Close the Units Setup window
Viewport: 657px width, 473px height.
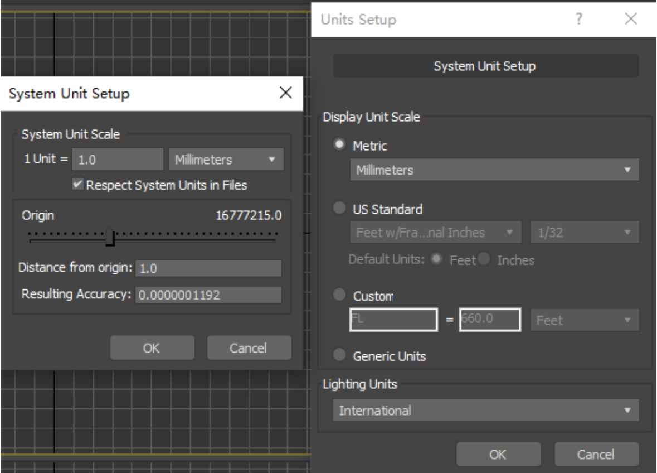pos(630,20)
